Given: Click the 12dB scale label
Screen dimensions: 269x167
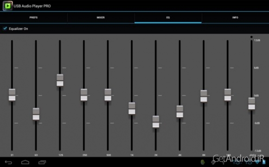Looking at the screenshot, I should click(257, 41).
